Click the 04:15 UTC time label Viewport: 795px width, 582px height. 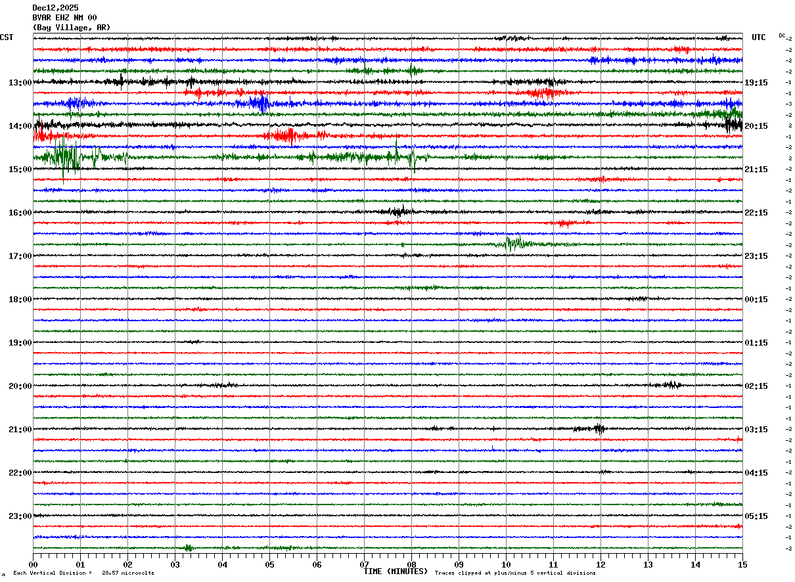click(x=756, y=473)
